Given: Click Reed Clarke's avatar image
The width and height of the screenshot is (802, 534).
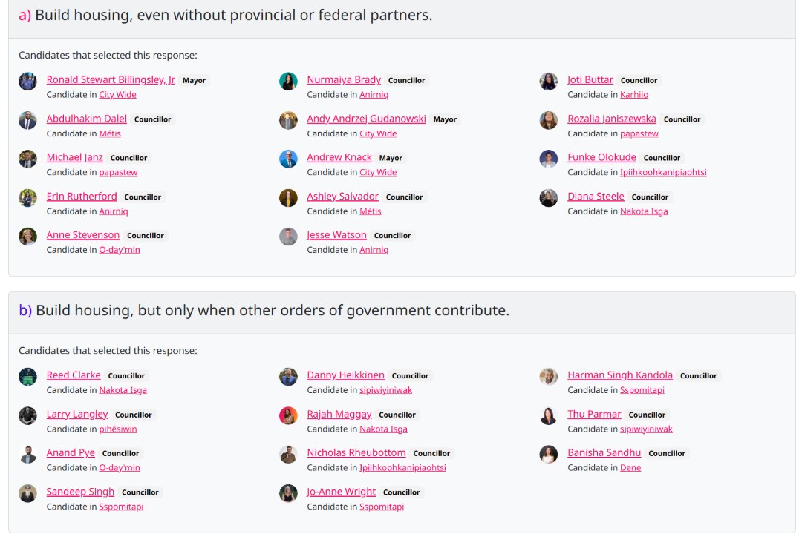Looking at the screenshot, I should tap(27, 377).
